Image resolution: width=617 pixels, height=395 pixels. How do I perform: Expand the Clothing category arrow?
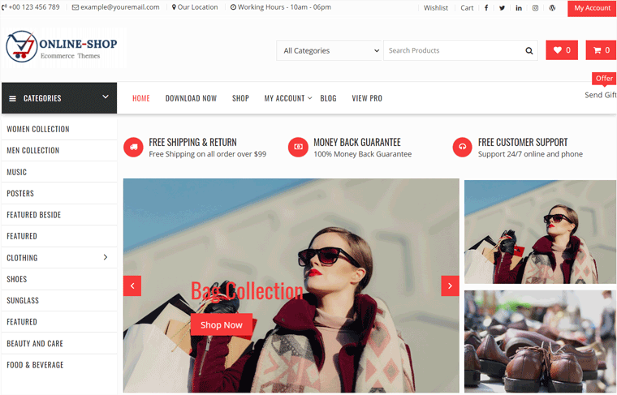tap(106, 257)
